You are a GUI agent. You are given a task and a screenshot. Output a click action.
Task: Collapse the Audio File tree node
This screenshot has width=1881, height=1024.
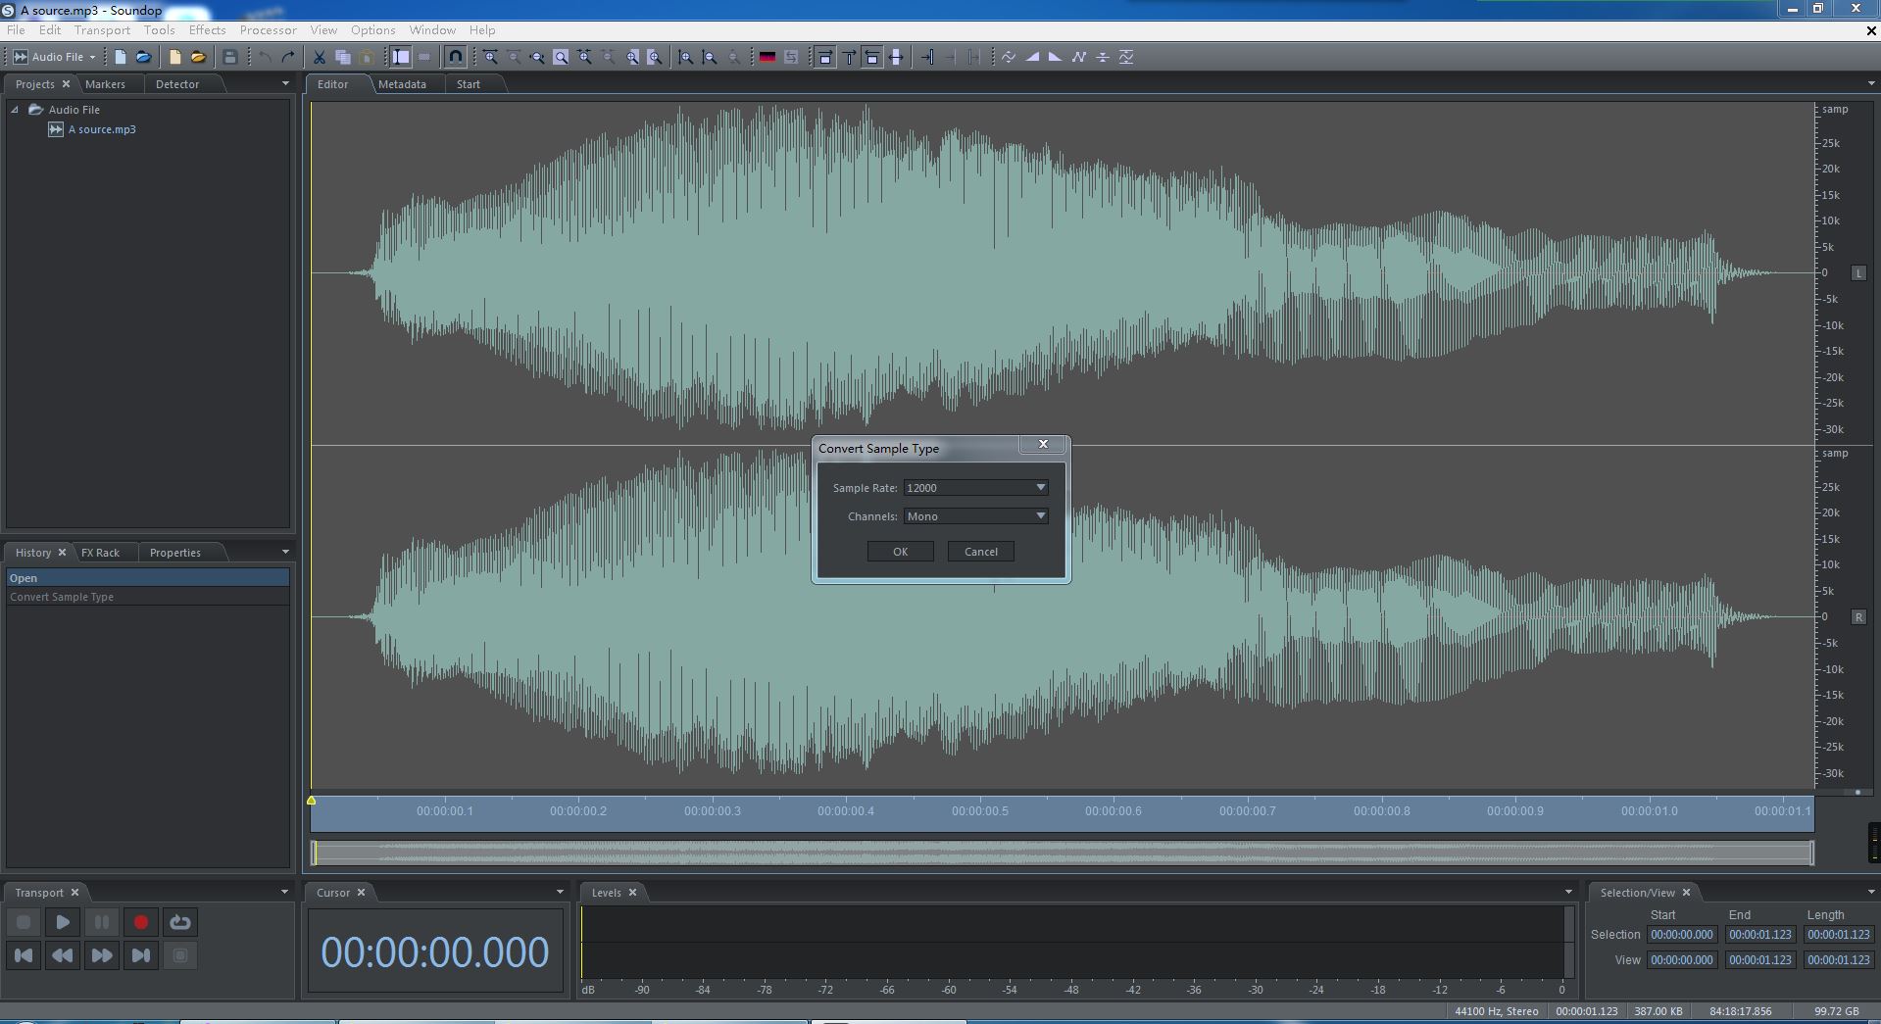tap(15, 110)
